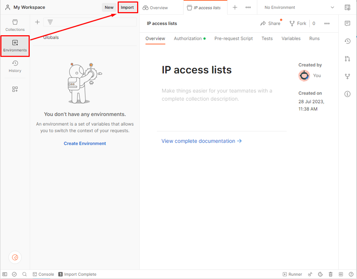Click the plus icon above Globals
The image size is (357, 279).
coord(37,22)
